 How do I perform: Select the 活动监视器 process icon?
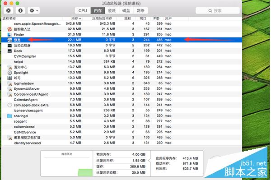click(9, 46)
